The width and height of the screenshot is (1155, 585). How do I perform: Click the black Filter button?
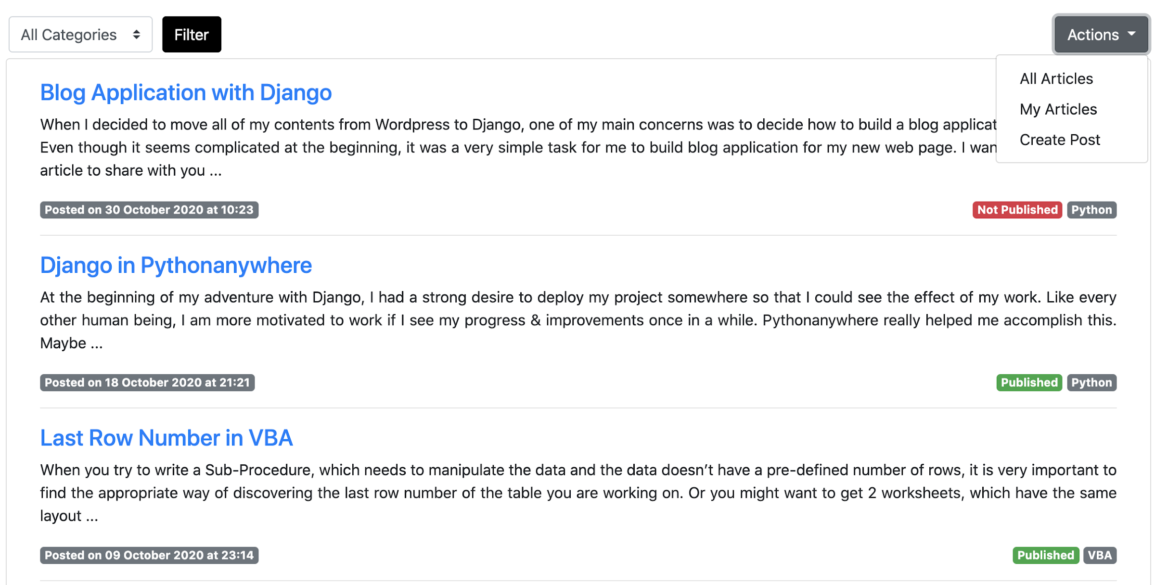(x=192, y=35)
